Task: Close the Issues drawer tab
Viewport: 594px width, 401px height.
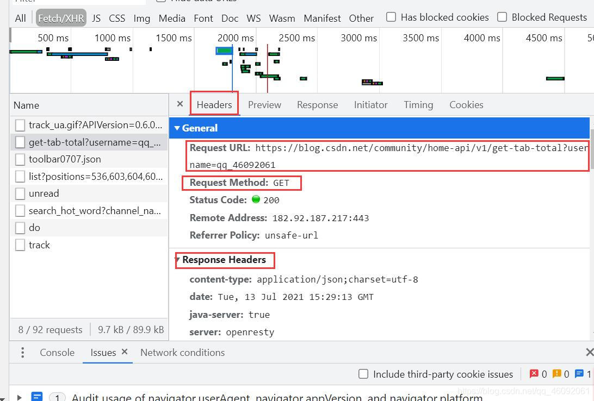Action: (124, 352)
